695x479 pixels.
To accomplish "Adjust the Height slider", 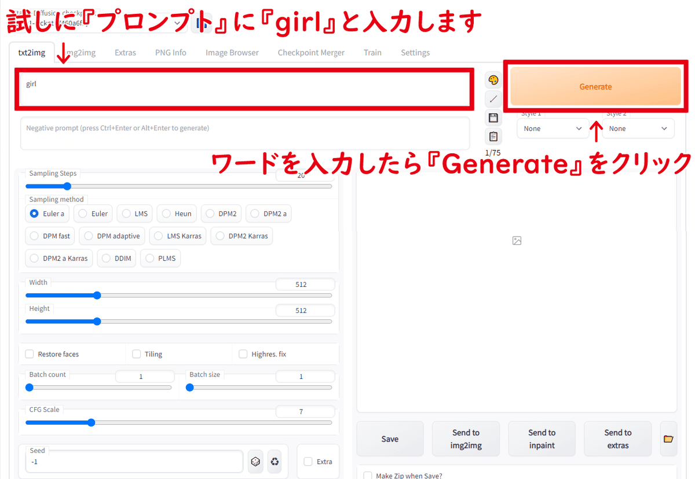I will (179, 321).
